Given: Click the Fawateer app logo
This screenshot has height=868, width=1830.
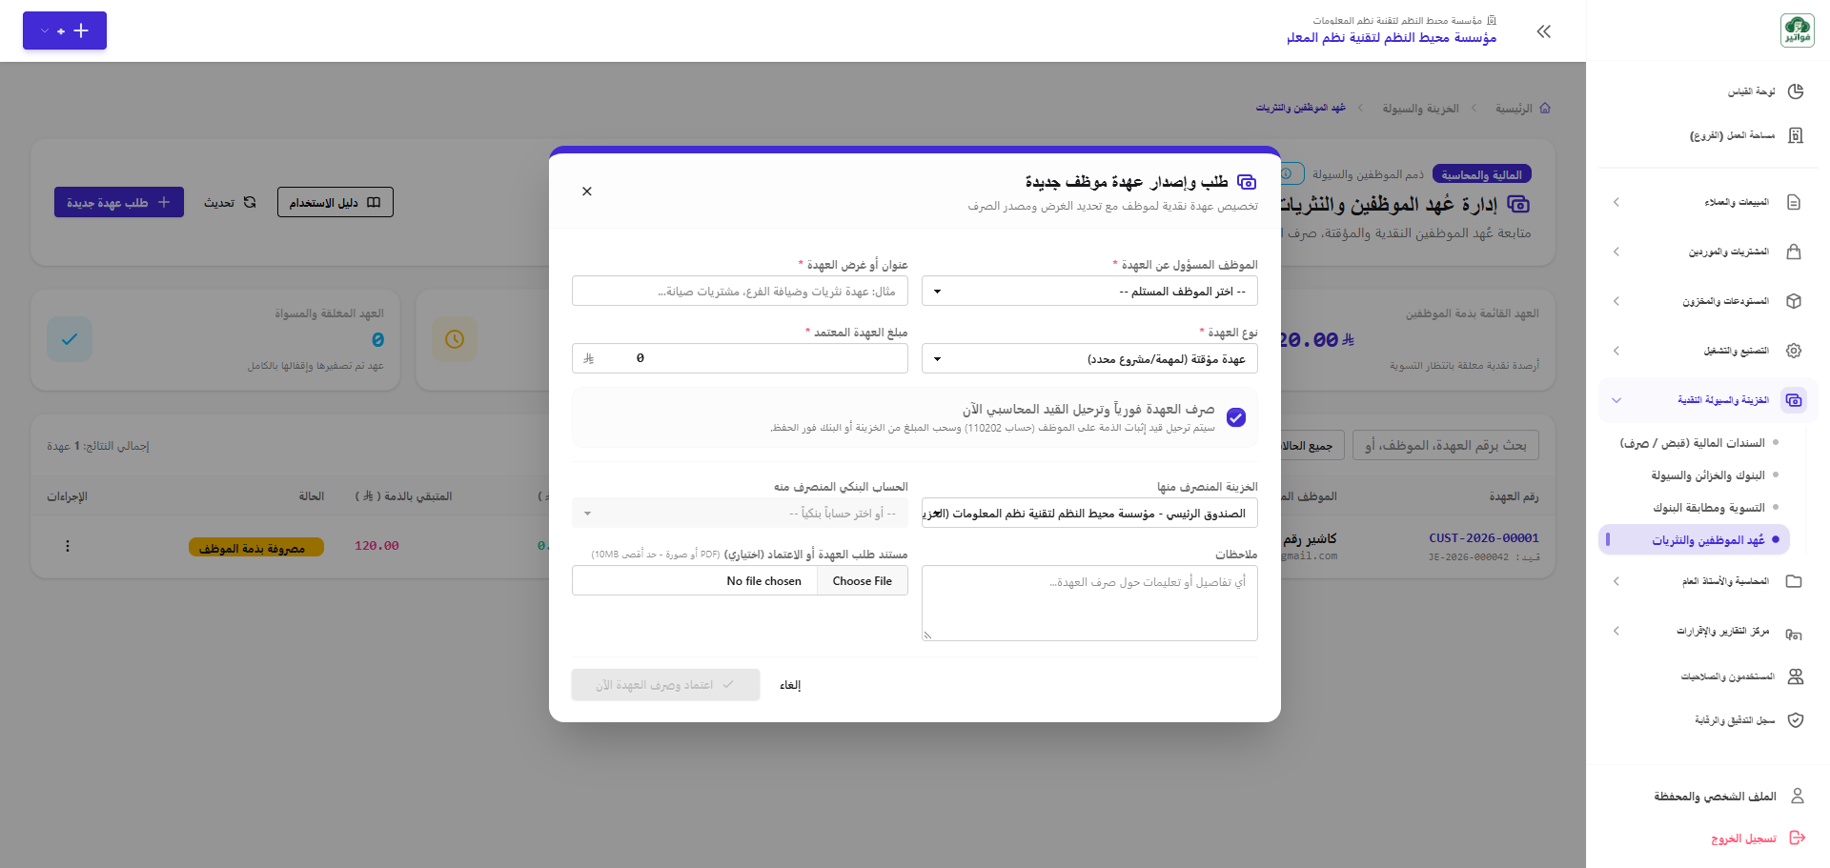Looking at the screenshot, I should click(1798, 30).
